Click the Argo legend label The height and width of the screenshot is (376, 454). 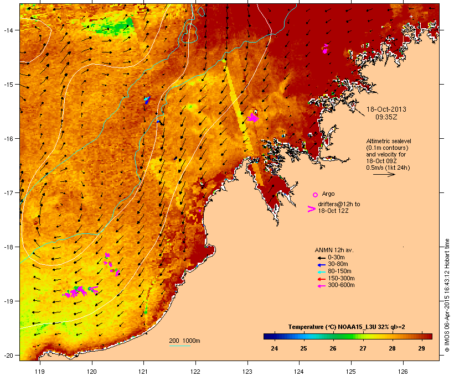pos(328,194)
